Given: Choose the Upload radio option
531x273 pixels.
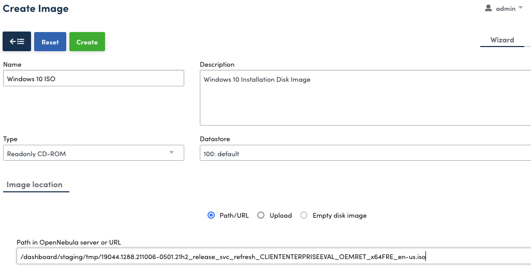Looking at the screenshot, I should [261, 215].
